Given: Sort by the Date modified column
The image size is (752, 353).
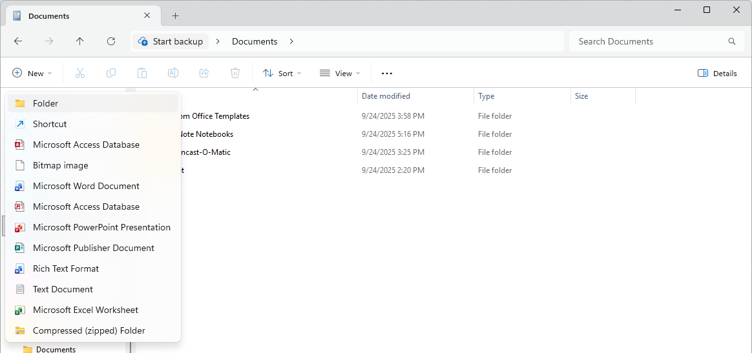Looking at the screenshot, I should pos(415,96).
